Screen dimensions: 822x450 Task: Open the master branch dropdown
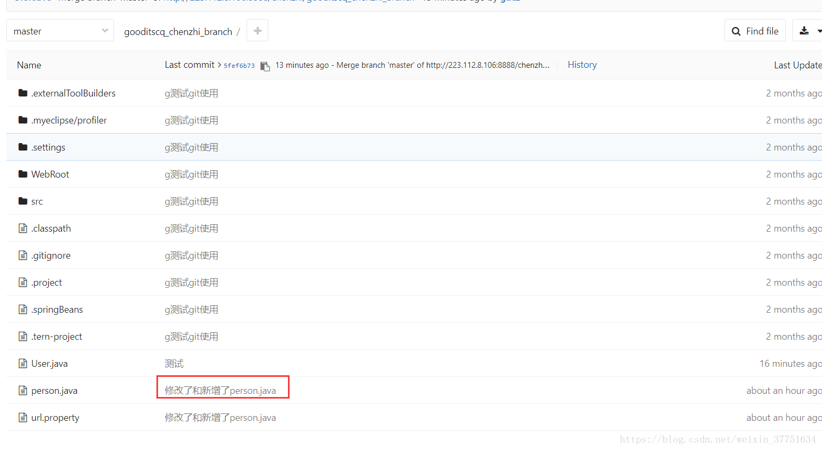point(60,31)
